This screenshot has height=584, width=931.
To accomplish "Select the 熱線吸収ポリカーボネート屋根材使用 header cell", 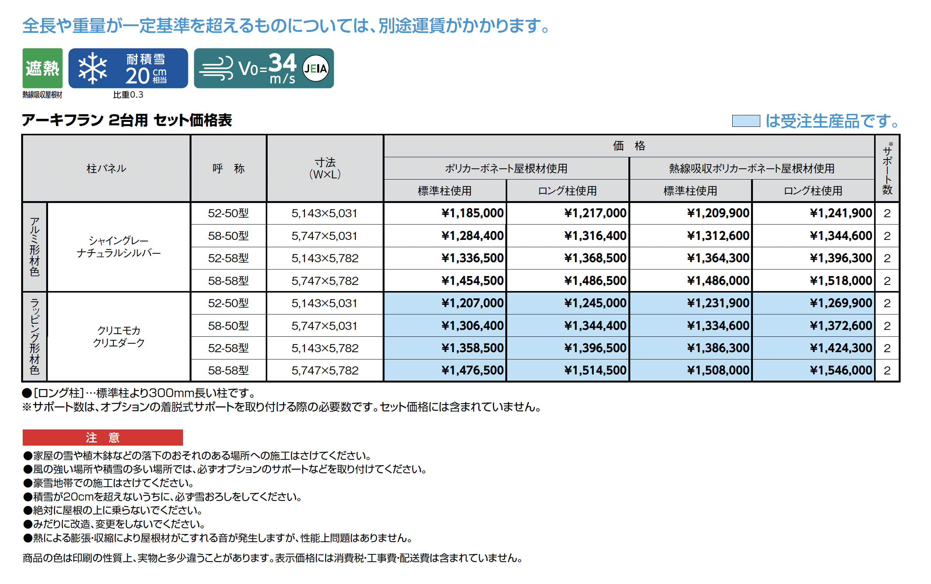I will [751, 168].
